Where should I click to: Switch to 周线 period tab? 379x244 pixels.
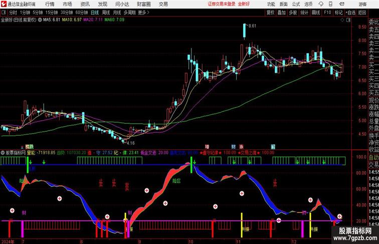click(106, 13)
